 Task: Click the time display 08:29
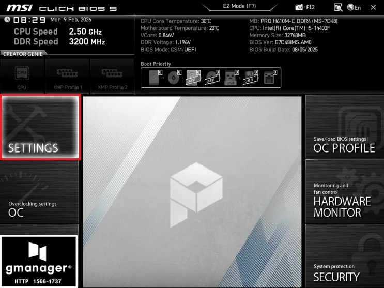tap(29, 20)
